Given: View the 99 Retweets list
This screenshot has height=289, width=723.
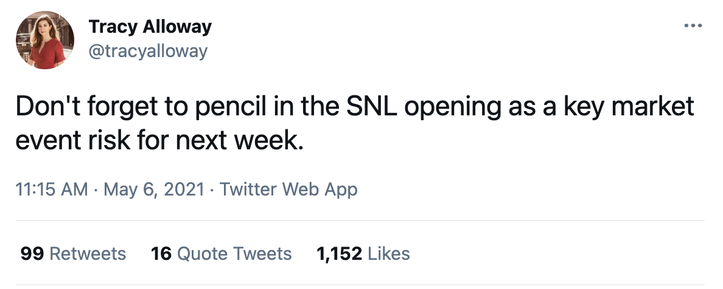Looking at the screenshot, I should pos(73,253).
